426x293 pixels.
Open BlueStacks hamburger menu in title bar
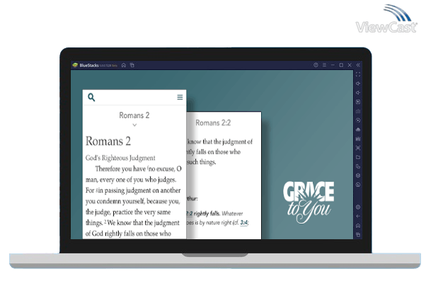tap(324, 65)
